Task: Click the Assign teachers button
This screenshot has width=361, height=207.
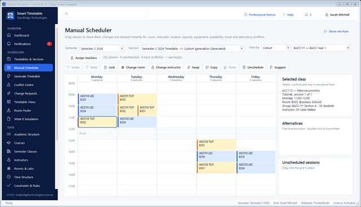Action: tap(83, 58)
